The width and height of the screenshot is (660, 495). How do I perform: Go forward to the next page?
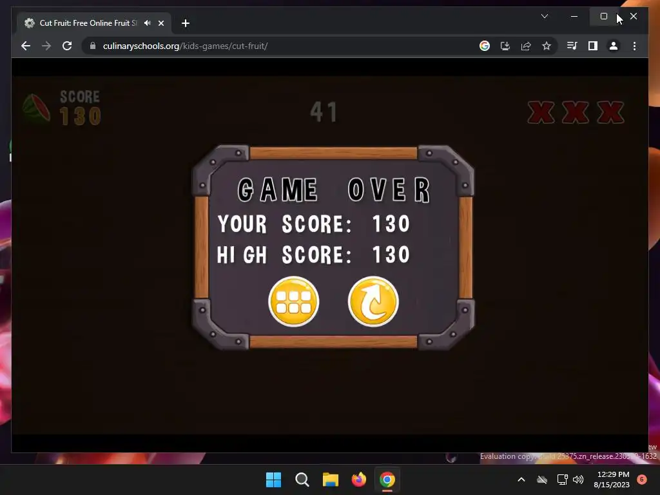coord(46,46)
